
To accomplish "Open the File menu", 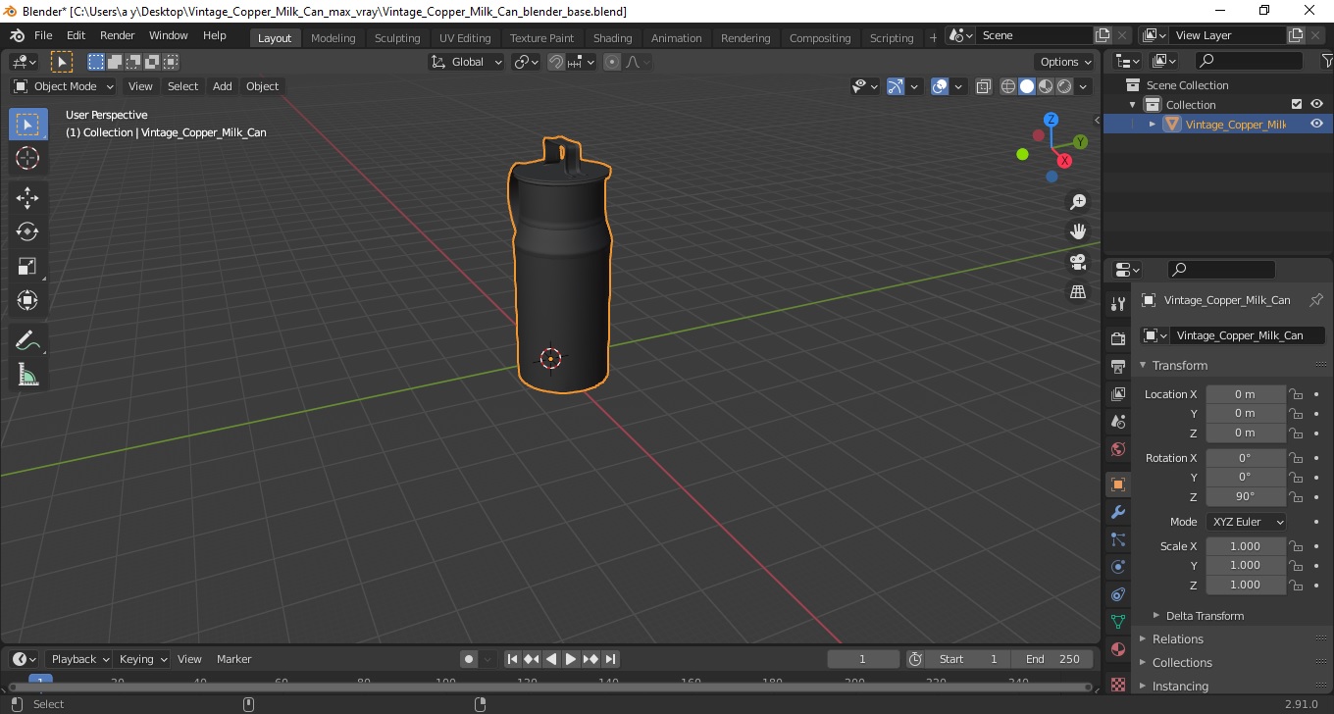I will (43, 35).
